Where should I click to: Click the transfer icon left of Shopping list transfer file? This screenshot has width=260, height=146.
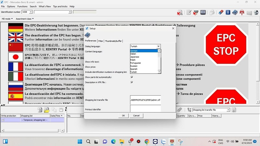click(x=189, y=110)
